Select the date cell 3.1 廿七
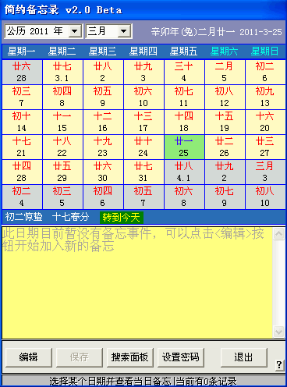The height and width of the screenshot is (387, 287). (x=62, y=72)
